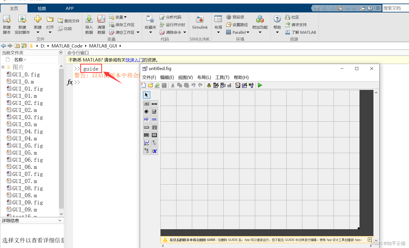
Task: Run the GUI with the green Run arrow
Action: 260,85
